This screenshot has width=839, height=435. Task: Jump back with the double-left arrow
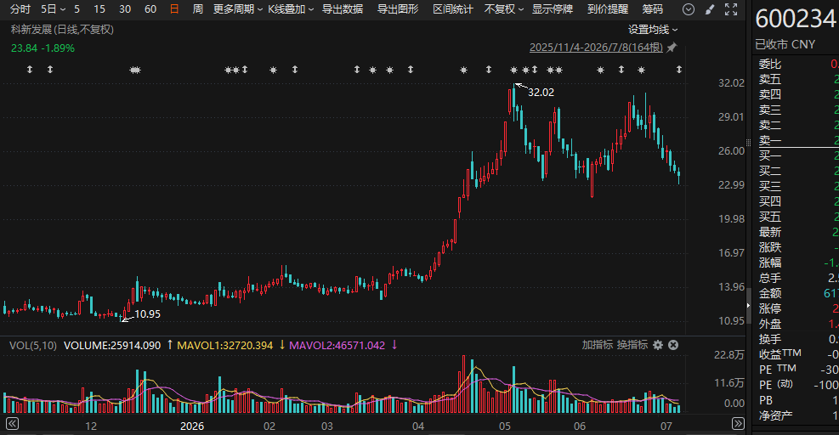coord(12,424)
